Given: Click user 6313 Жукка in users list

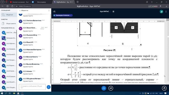Looking at the screenshot, I should 9,82.
